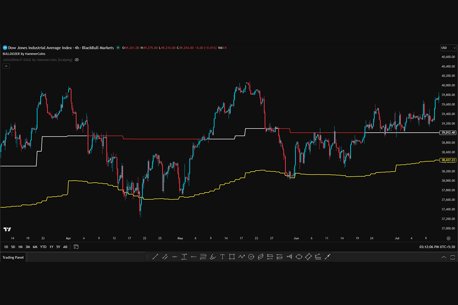The width and height of the screenshot is (458, 305).
Task: Click the arrow marker tool
Action: pyautogui.click(x=327, y=257)
